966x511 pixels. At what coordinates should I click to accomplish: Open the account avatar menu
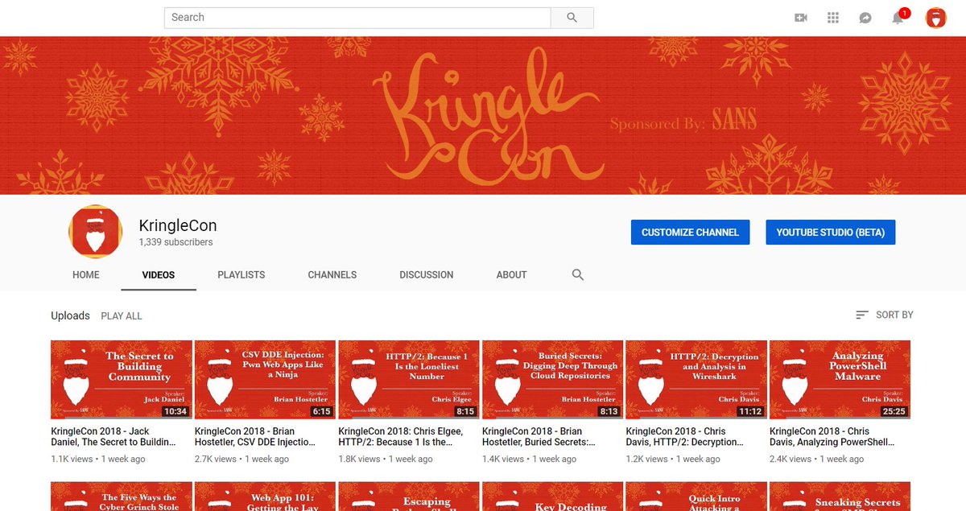(935, 18)
